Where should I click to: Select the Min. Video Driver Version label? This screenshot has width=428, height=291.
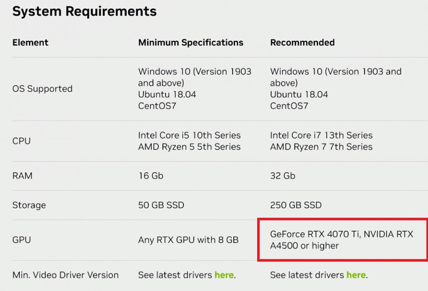click(66, 275)
